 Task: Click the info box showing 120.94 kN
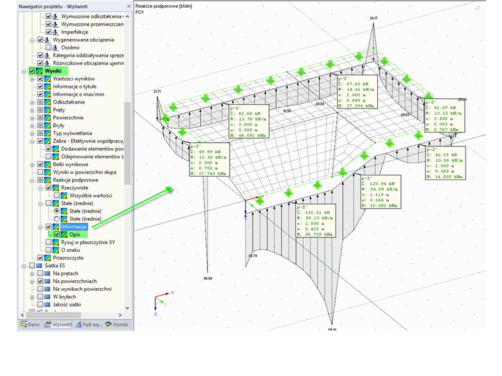(380, 192)
